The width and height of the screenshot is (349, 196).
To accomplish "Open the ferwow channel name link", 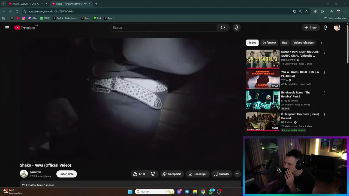I will pyautogui.click(x=35, y=172).
